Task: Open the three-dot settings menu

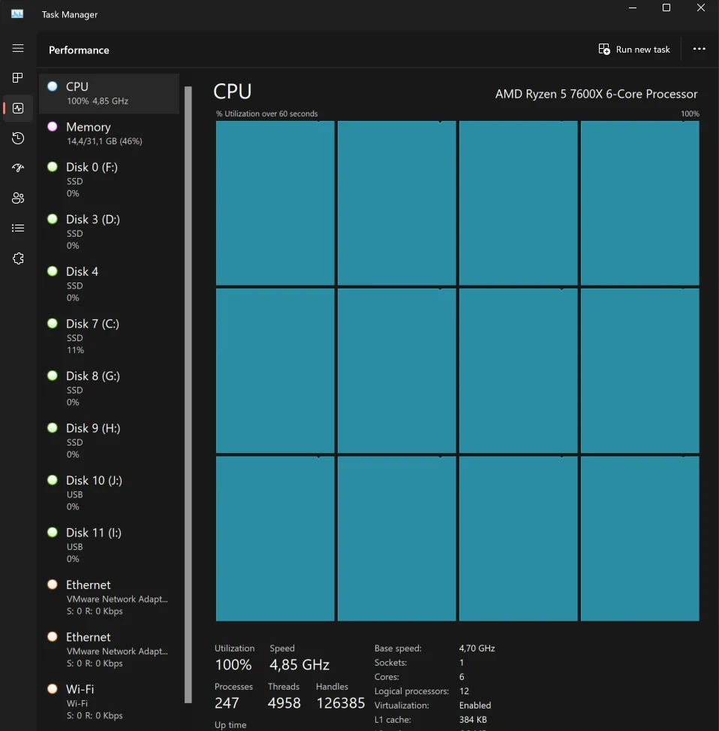Action: (699, 49)
